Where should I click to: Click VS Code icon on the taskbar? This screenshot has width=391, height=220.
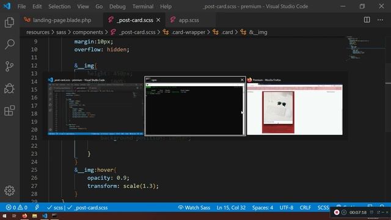point(45,216)
